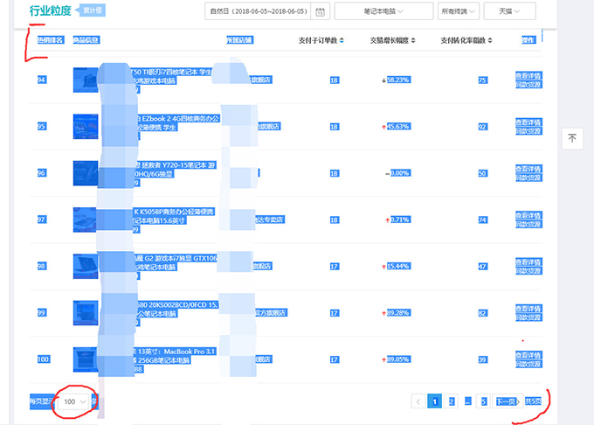This screenshot has height=425, width=594.
Task: Open 查看详情 for rank 96 row
Action: 528,169
